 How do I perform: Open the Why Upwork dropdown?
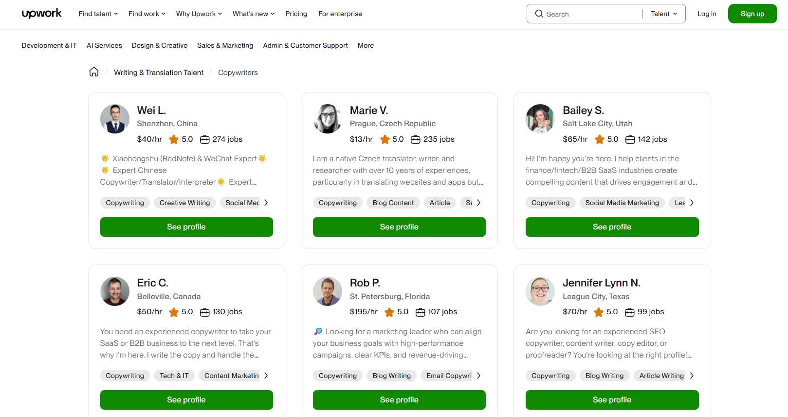point(198,14)
